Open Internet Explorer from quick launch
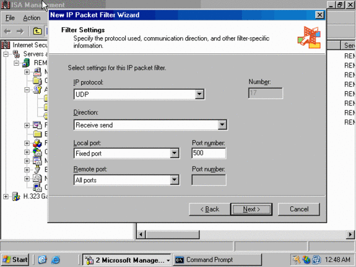The image size is (356, 267). 56,260
